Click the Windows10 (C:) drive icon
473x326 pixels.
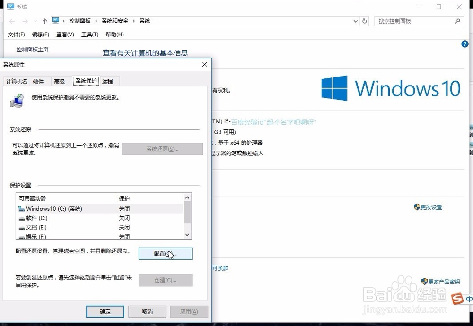tap(23, 208)
